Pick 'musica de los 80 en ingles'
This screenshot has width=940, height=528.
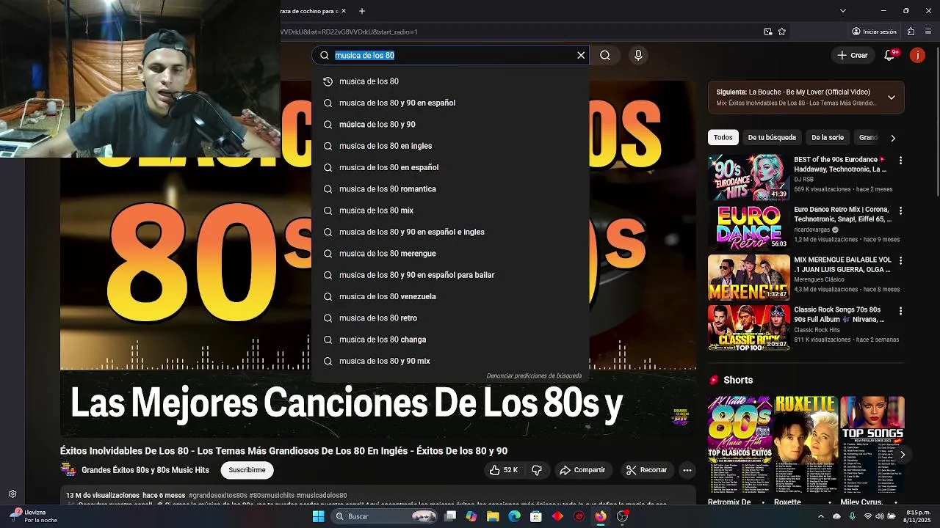pos(450,146)
